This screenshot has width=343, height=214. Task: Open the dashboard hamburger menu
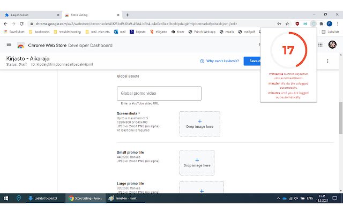[x=9, y=45]
